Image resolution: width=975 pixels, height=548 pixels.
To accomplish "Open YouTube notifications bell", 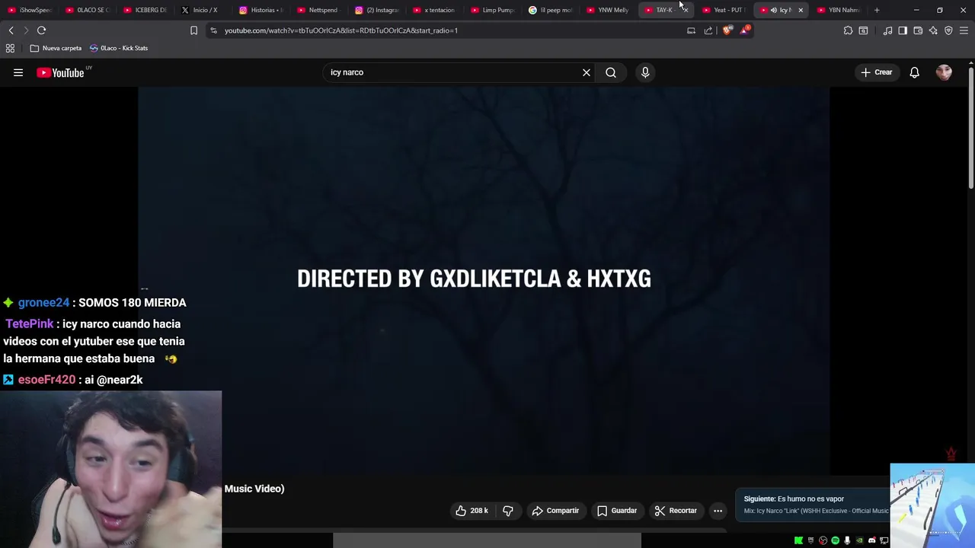I will [x=915, y=72].
